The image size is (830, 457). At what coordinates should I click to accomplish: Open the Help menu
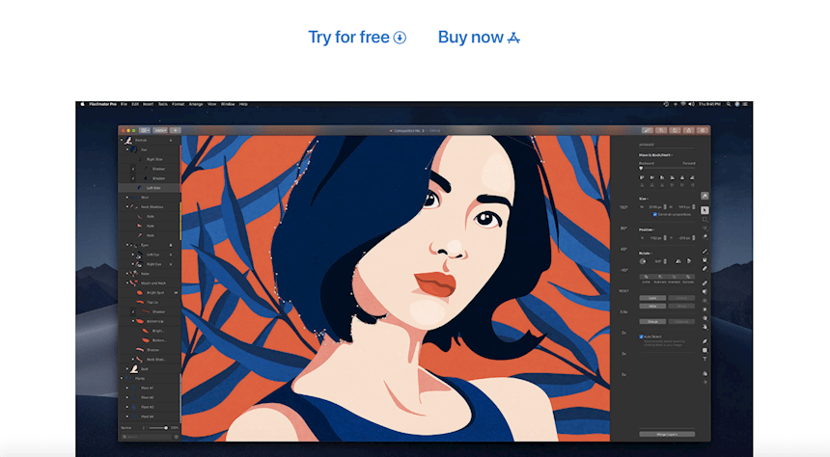243,104
